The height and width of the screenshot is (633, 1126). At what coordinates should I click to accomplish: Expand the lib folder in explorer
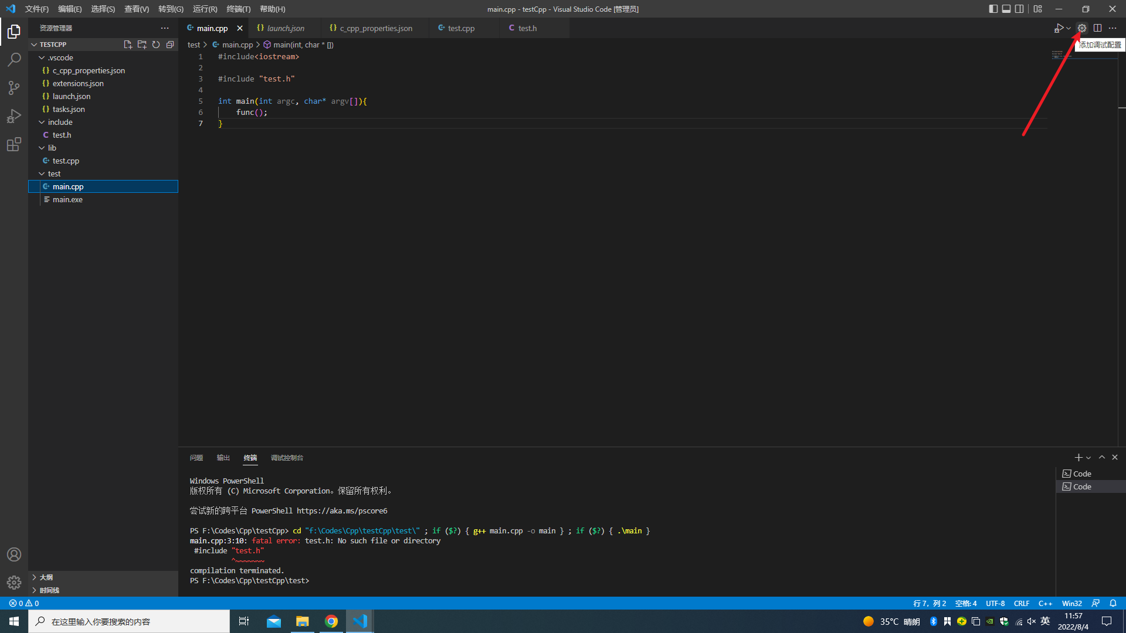pyautogui.click(x=51, y=147)
